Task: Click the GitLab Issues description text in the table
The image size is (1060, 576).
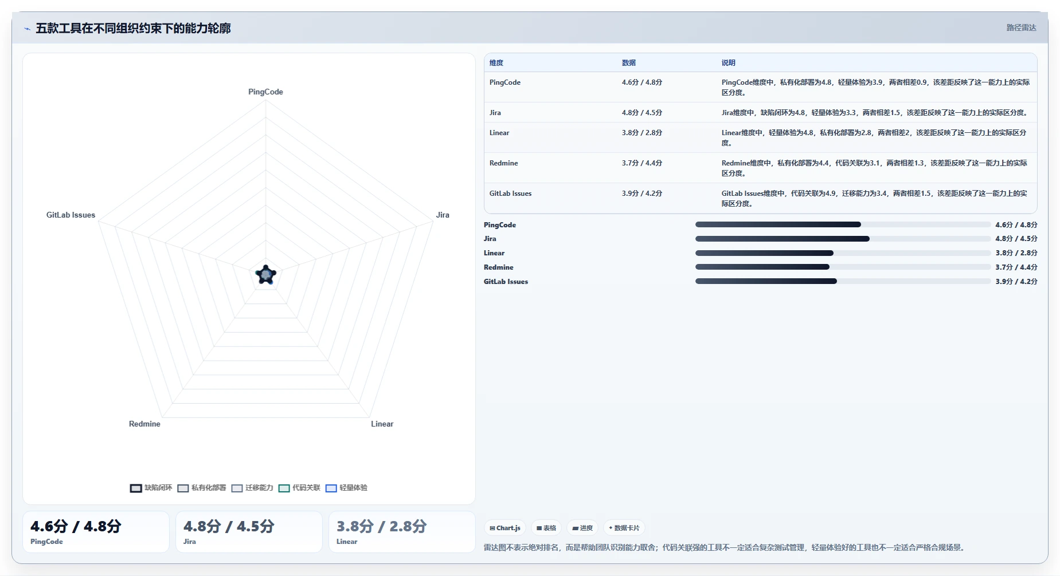Action: (874, 199)
